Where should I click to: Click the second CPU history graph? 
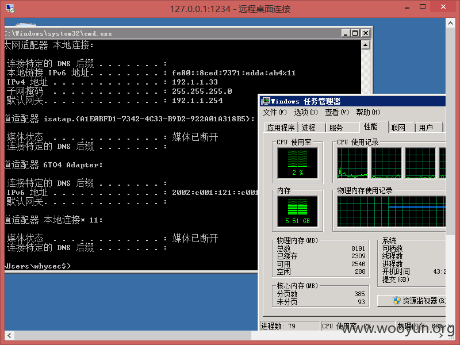click(x=386, y=163)
